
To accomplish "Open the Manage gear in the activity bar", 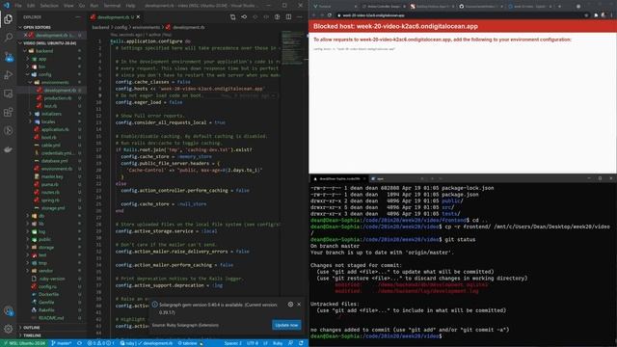I will click(9, 329).
